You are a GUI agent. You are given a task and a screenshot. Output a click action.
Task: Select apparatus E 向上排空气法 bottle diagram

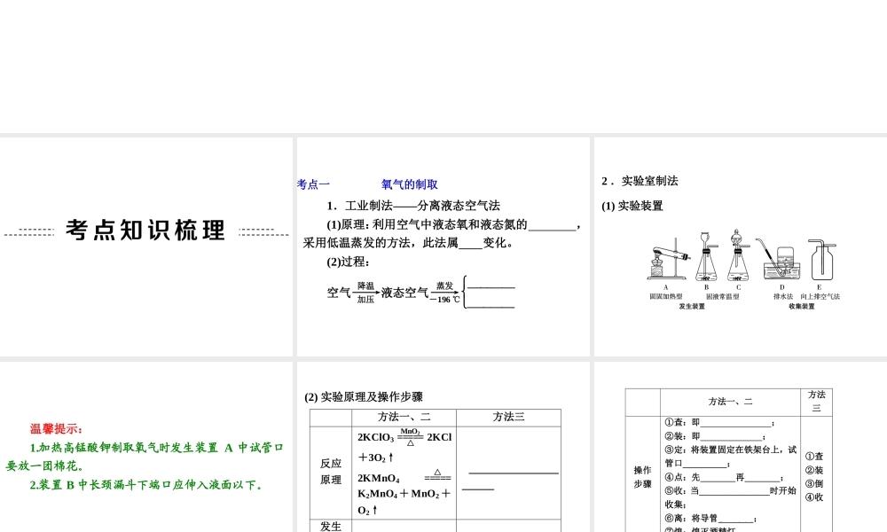coord(822,260)
